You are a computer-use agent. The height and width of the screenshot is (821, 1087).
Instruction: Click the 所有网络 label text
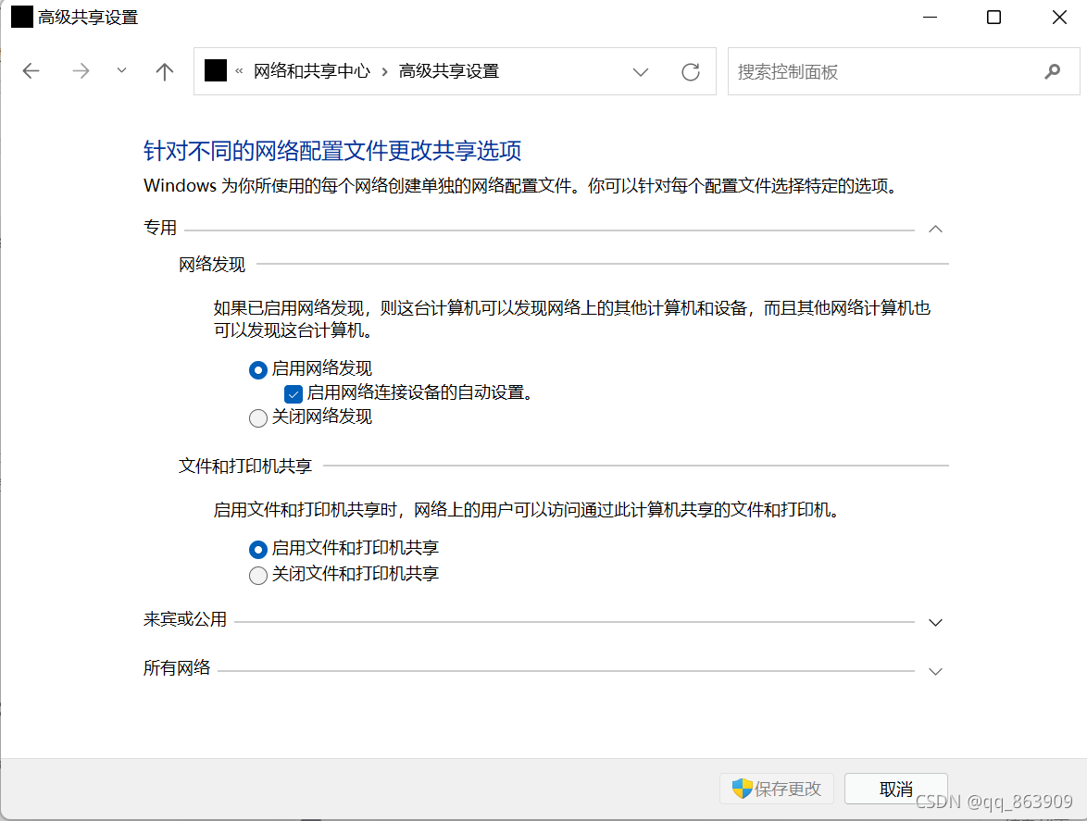click(x=177, y=668)
